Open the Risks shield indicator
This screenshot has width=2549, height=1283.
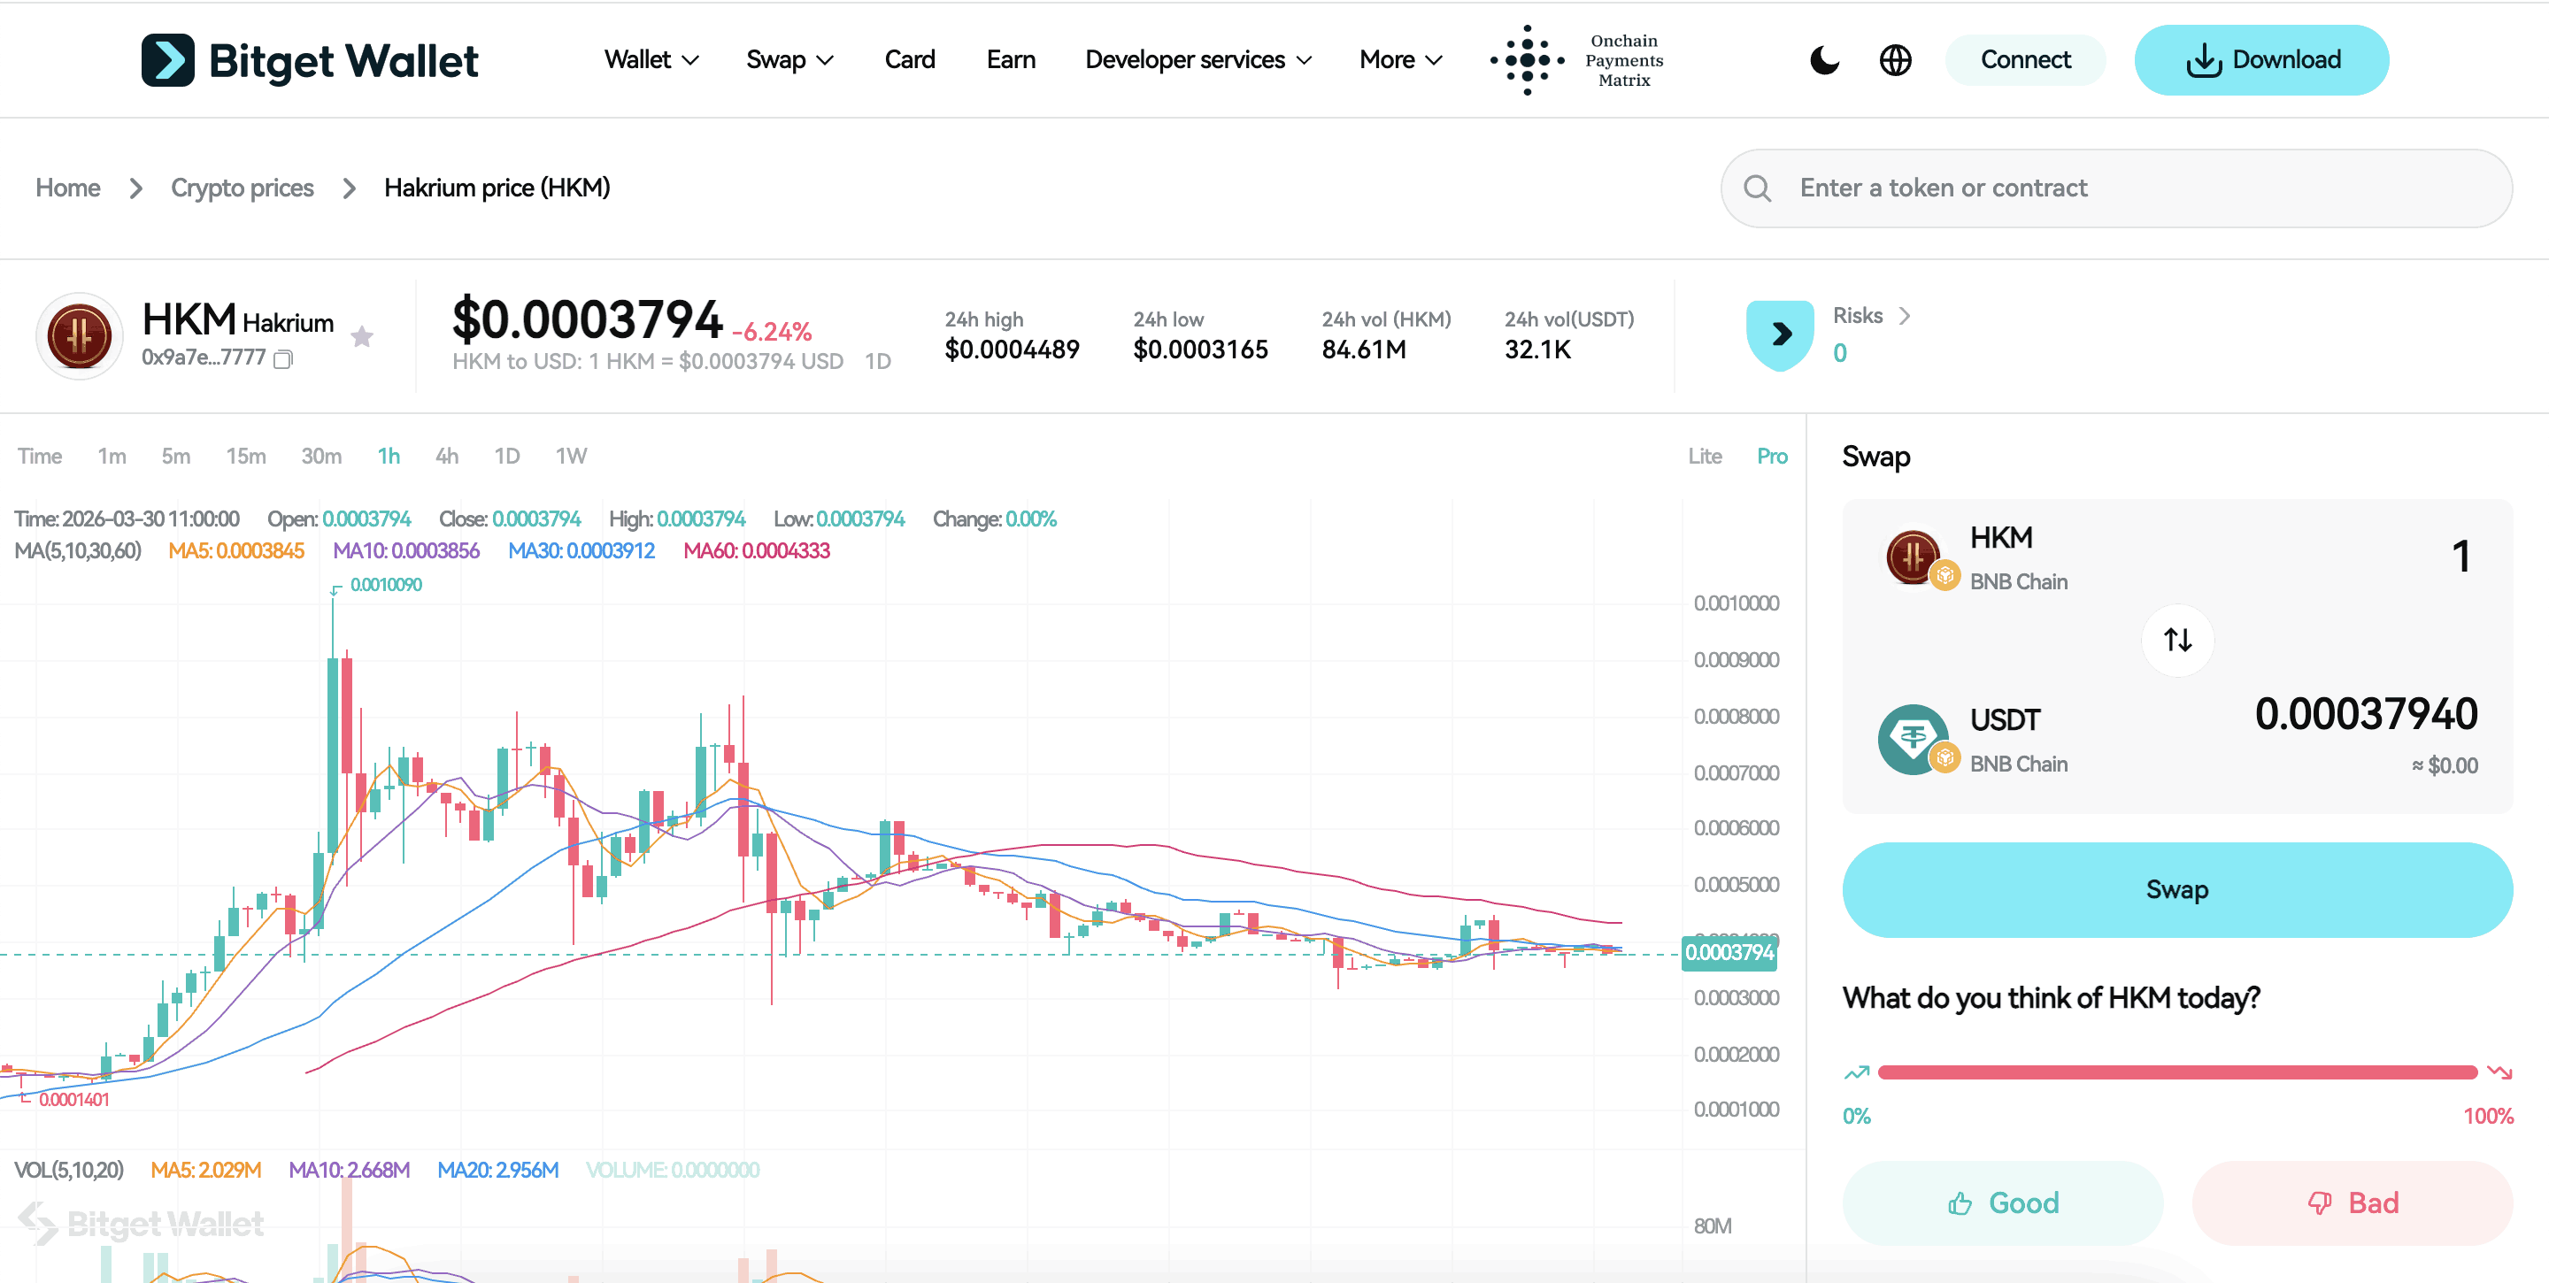(1779, 334)
